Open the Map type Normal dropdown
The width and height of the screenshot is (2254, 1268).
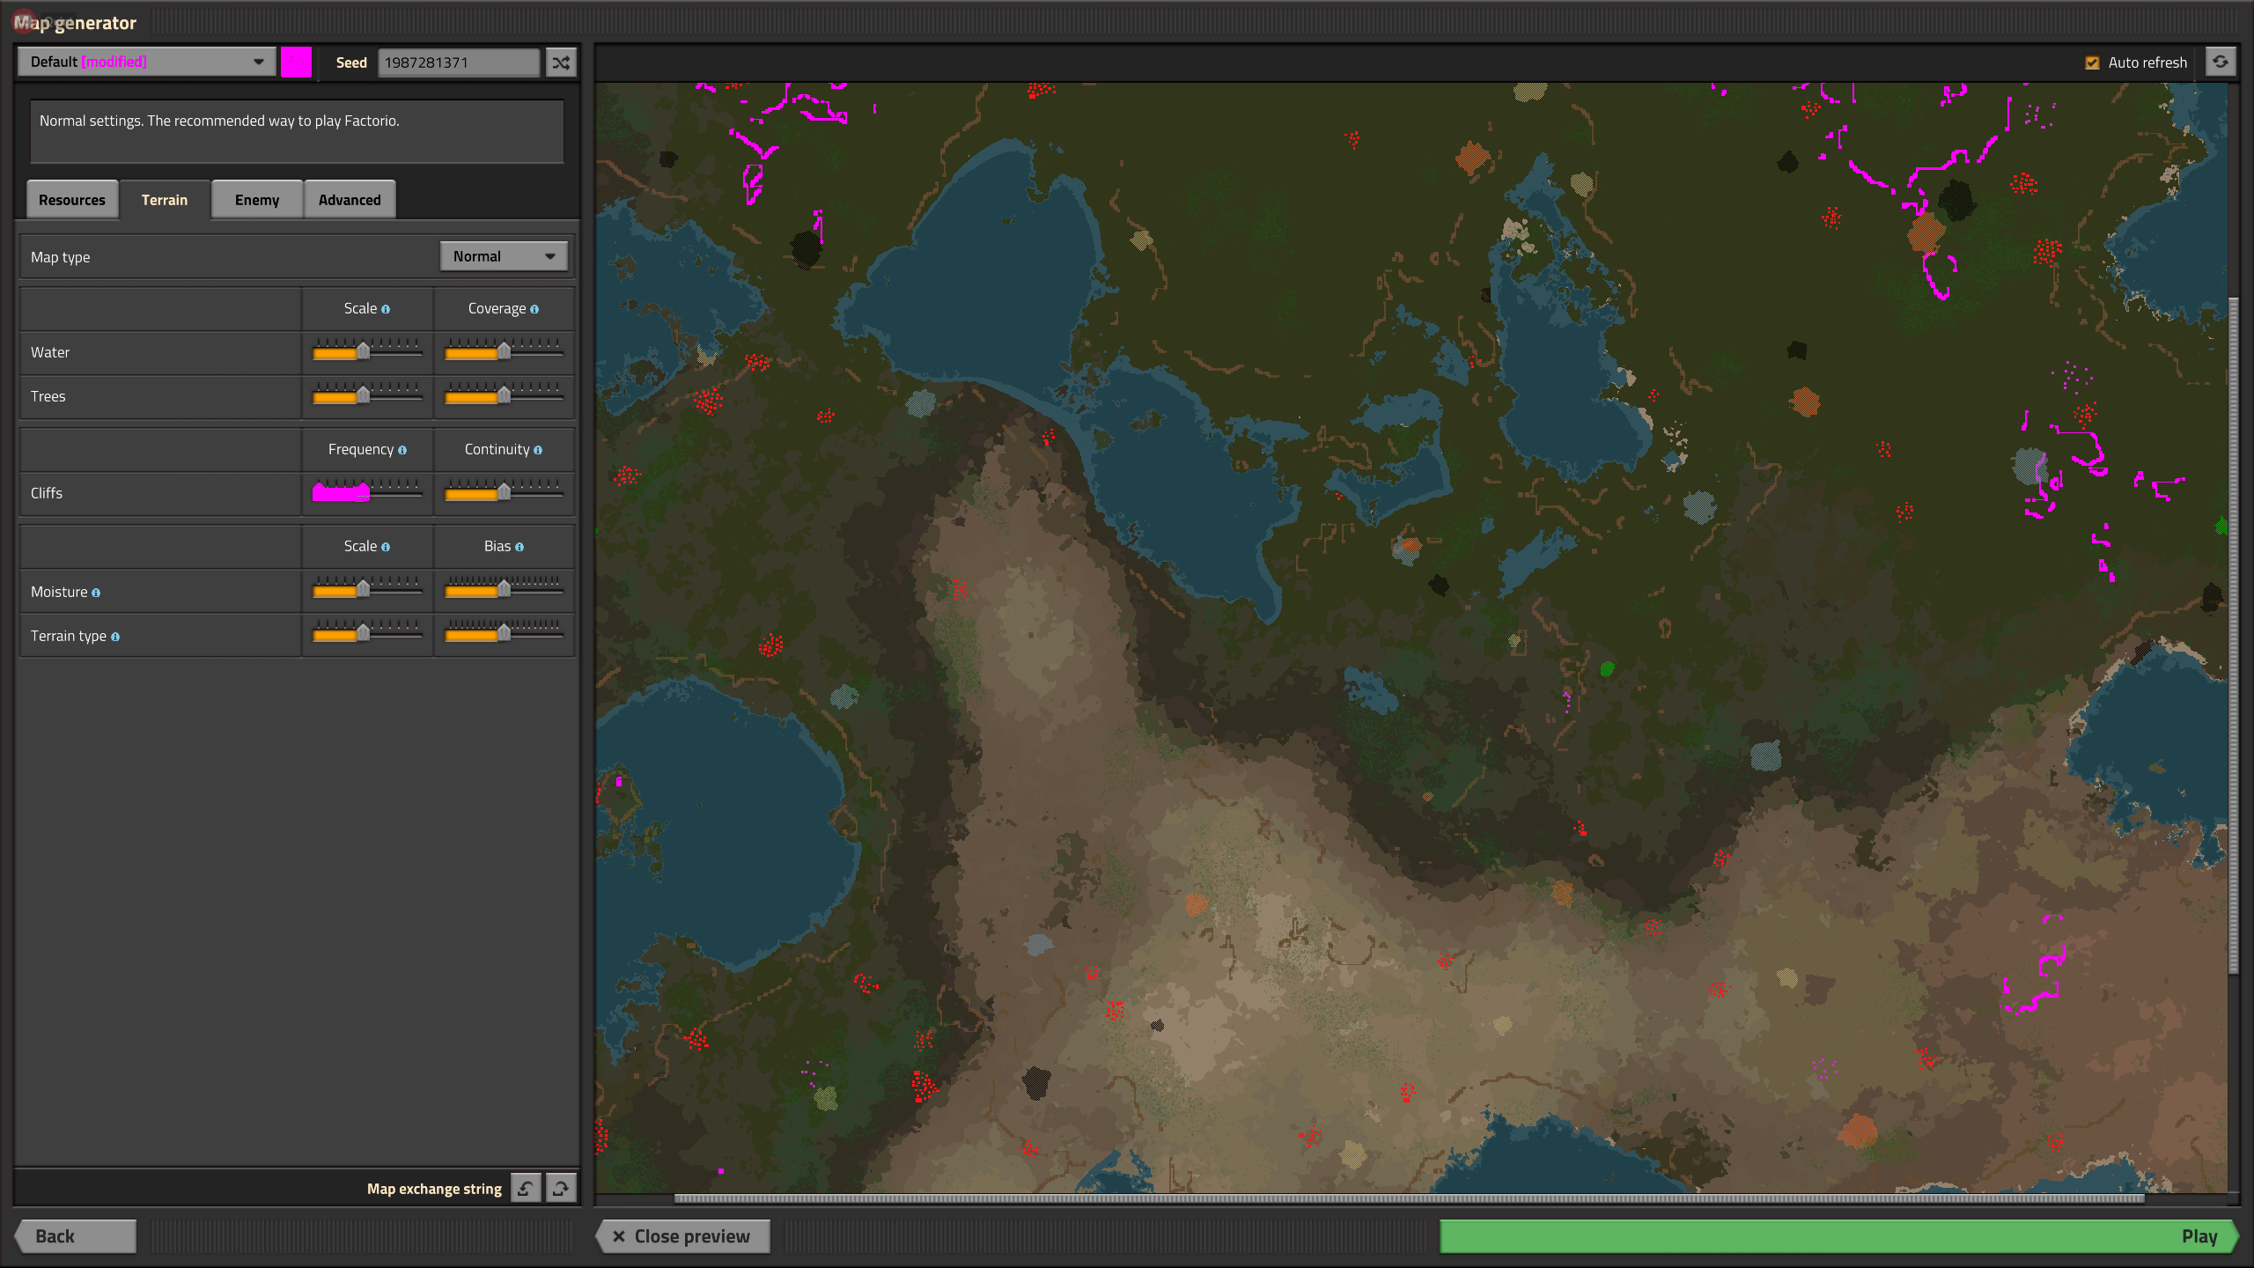coord(503,256)
